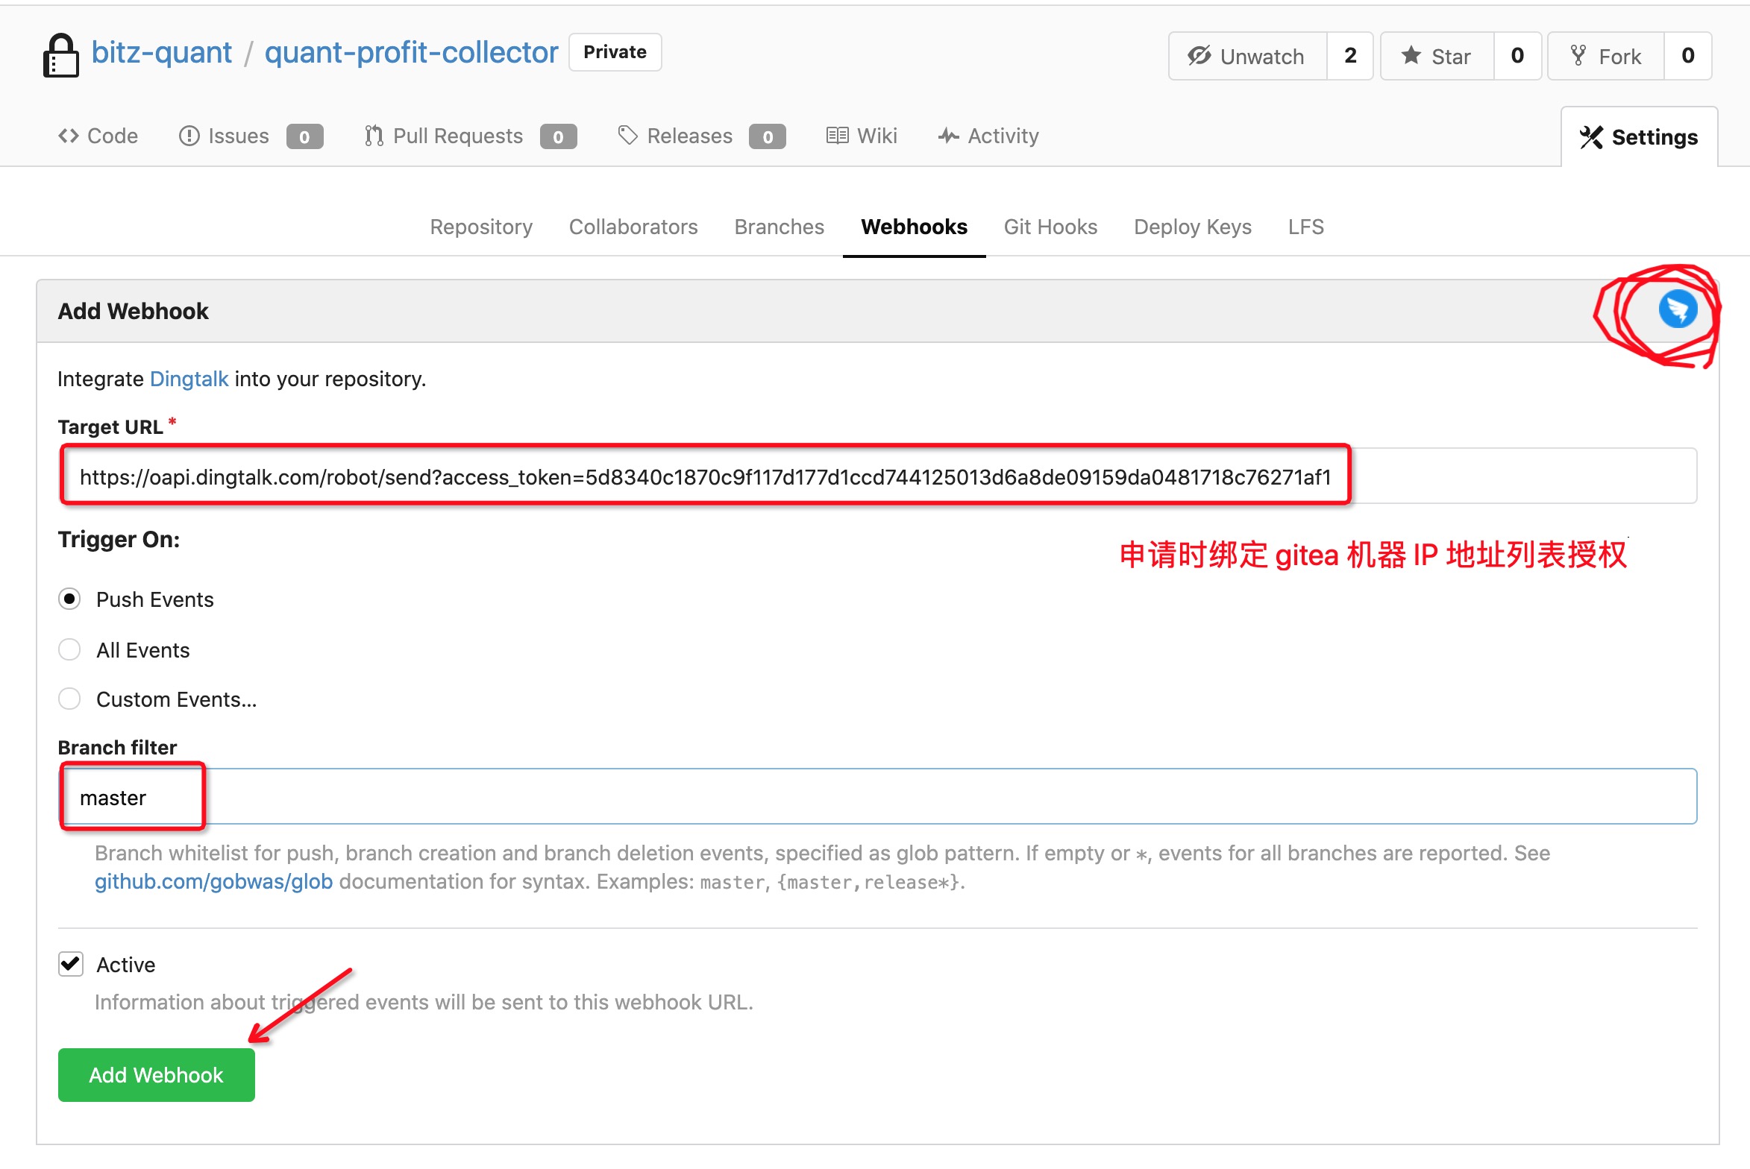The width and height of the screenshot is (1750, 1169).
Task: Open the Pull Requests tab
Action: pos(457,136)
